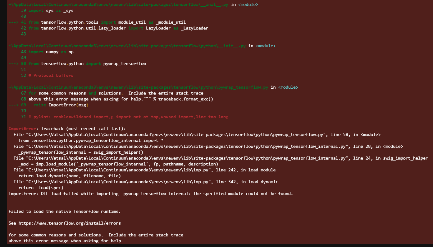Click the traceback File line ending in swig_import_helper
This screenshot has width=433, height=247.
(x=221, y=158)
